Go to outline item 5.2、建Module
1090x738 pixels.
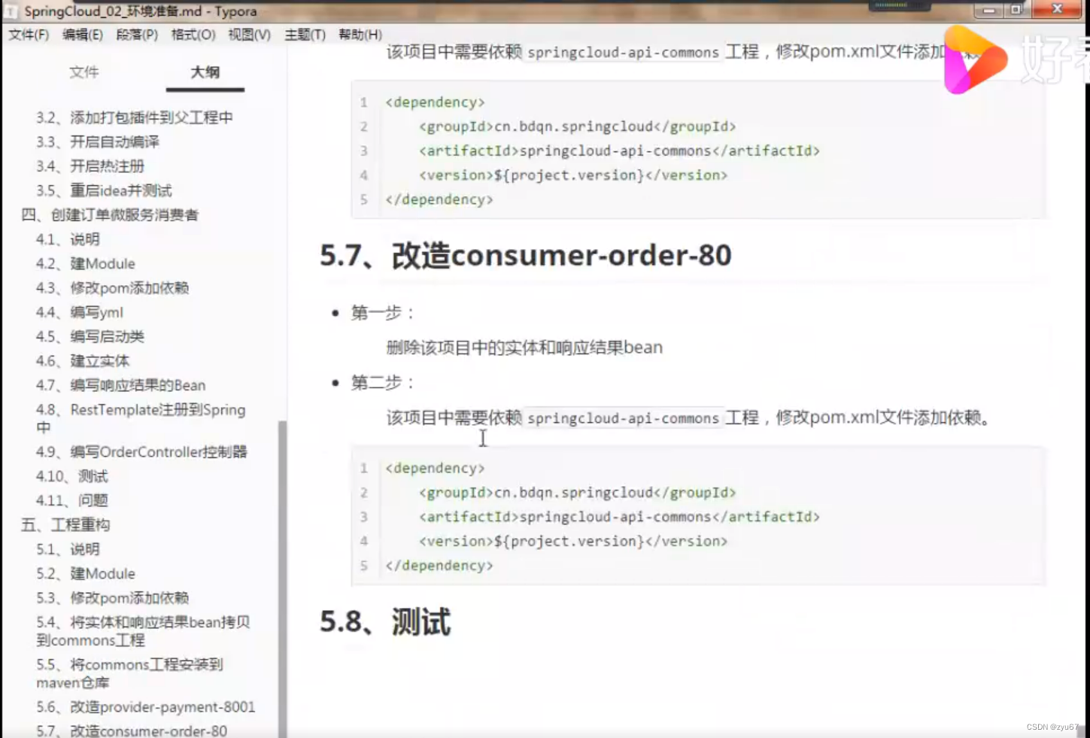(86, 573)
